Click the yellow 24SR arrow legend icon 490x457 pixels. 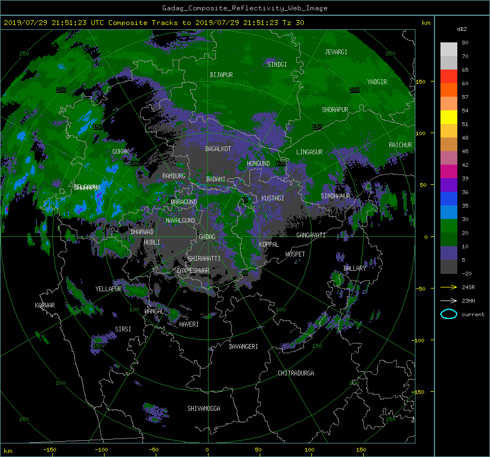tap(449, 287)
